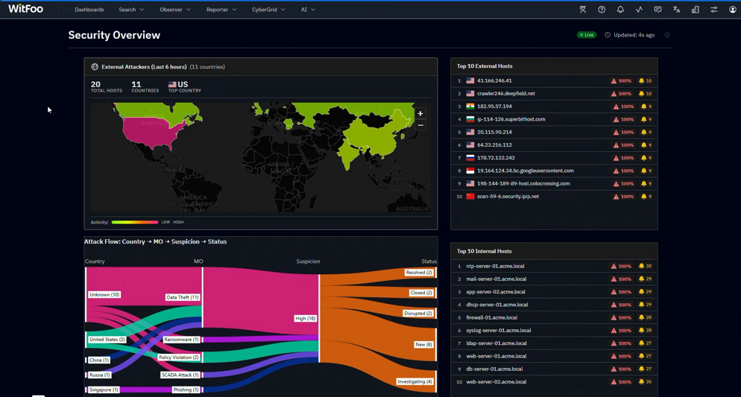Click the Resolved (2) status node
741x397 pixels.
pos(419,273)
